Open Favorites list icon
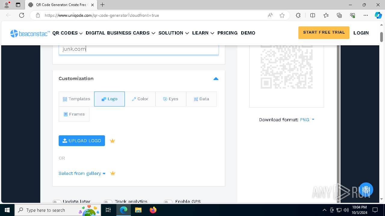385x216 pixels. click(x=326, y=15)
